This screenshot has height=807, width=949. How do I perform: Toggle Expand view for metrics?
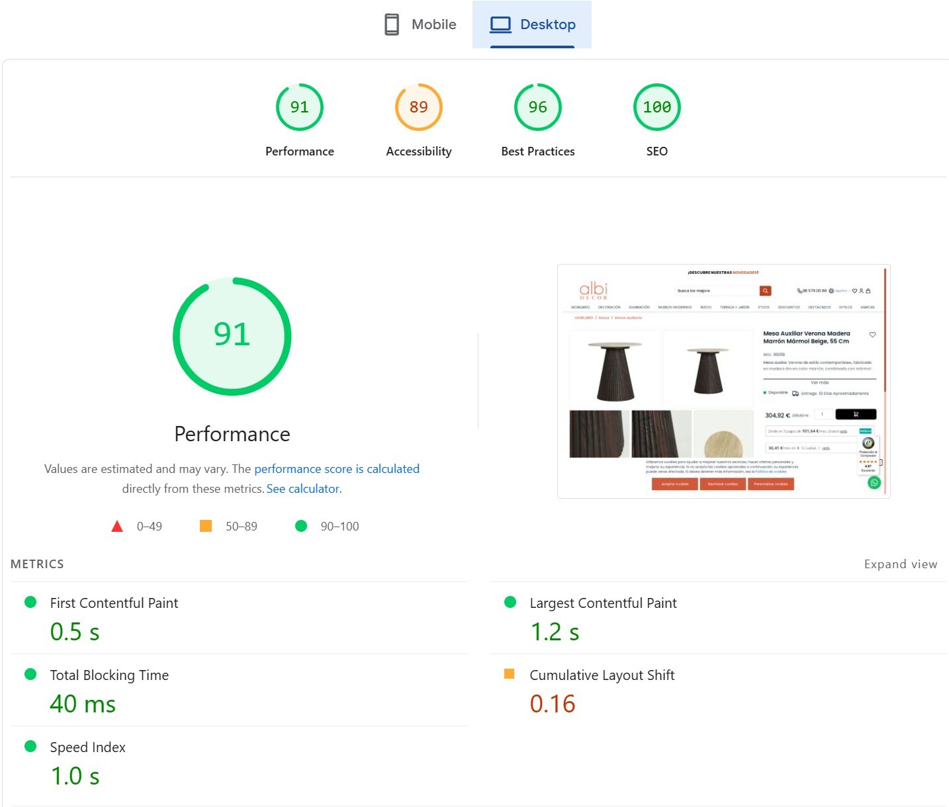900,564
